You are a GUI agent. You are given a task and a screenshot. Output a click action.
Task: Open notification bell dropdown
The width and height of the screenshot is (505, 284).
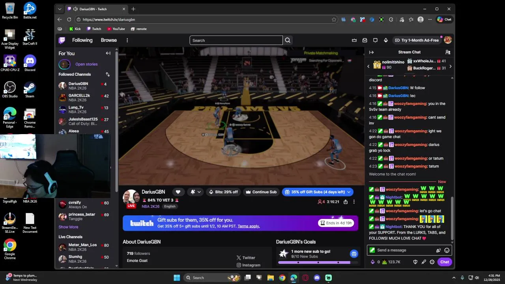click(195, 192)
